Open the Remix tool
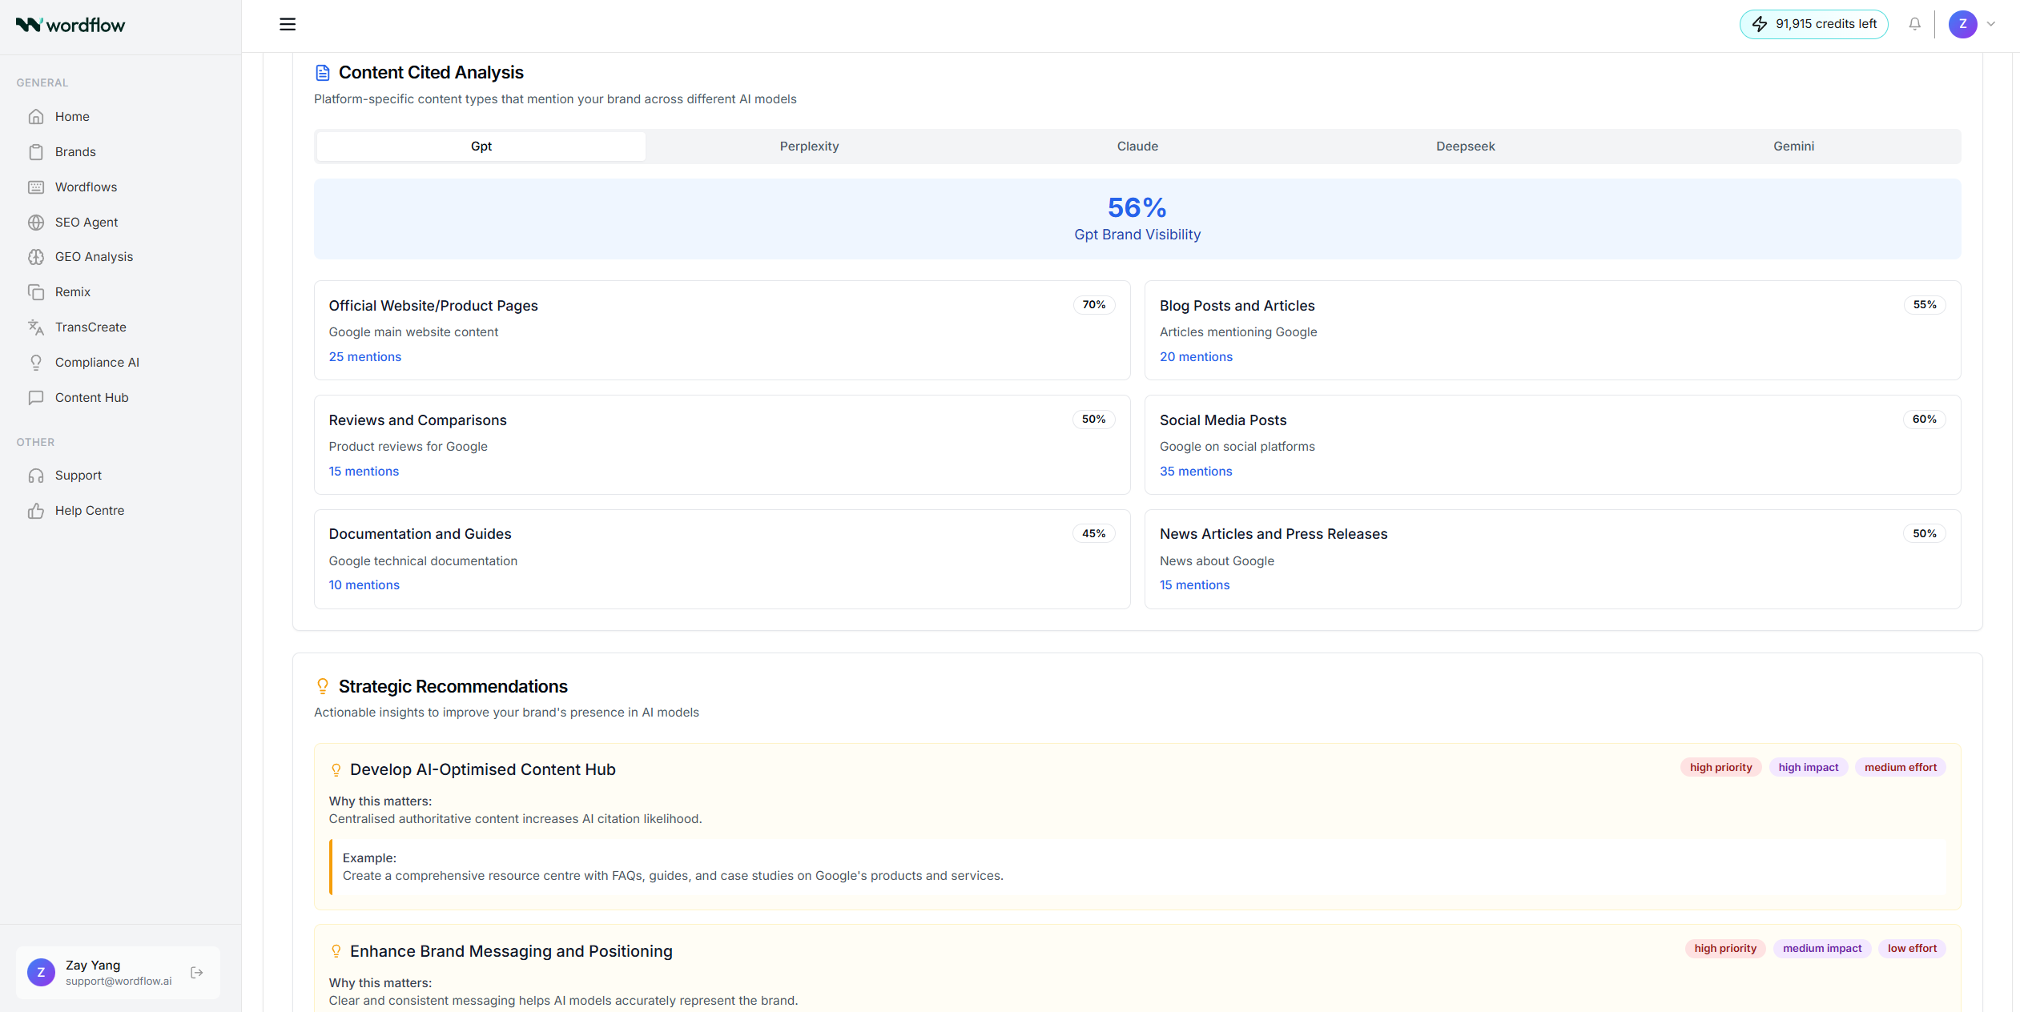The width and height of the screenshot is (2020, 1012). point(72,292)
